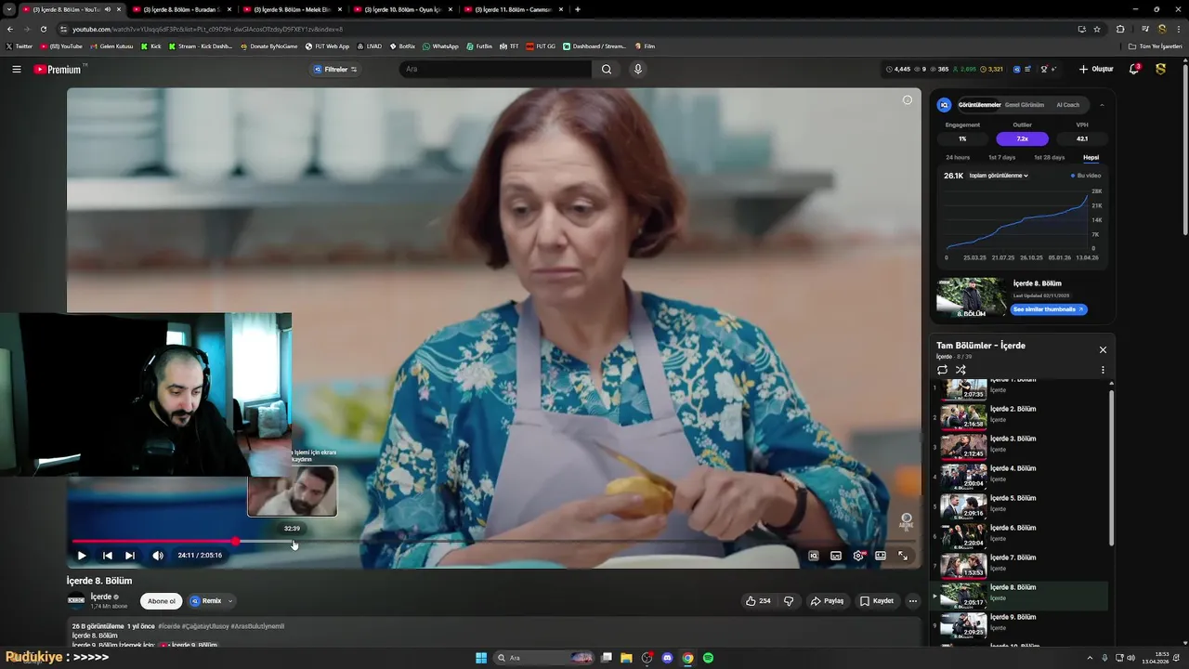The width and height of the screenshot is (1189, 669).
Task: Switch to Görüntülenmeler tab
Action: point(979,105)
